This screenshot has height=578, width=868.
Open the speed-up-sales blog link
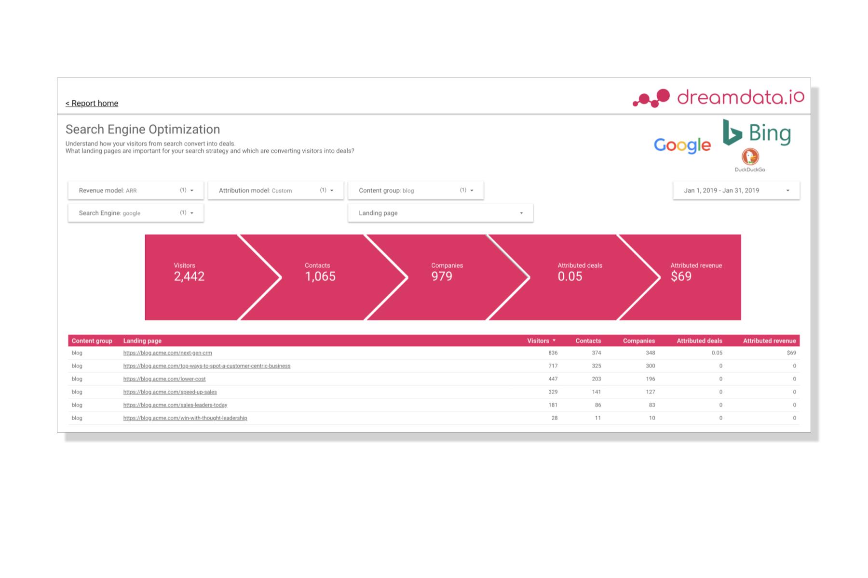pyautogui.click(x=170, y=392)
